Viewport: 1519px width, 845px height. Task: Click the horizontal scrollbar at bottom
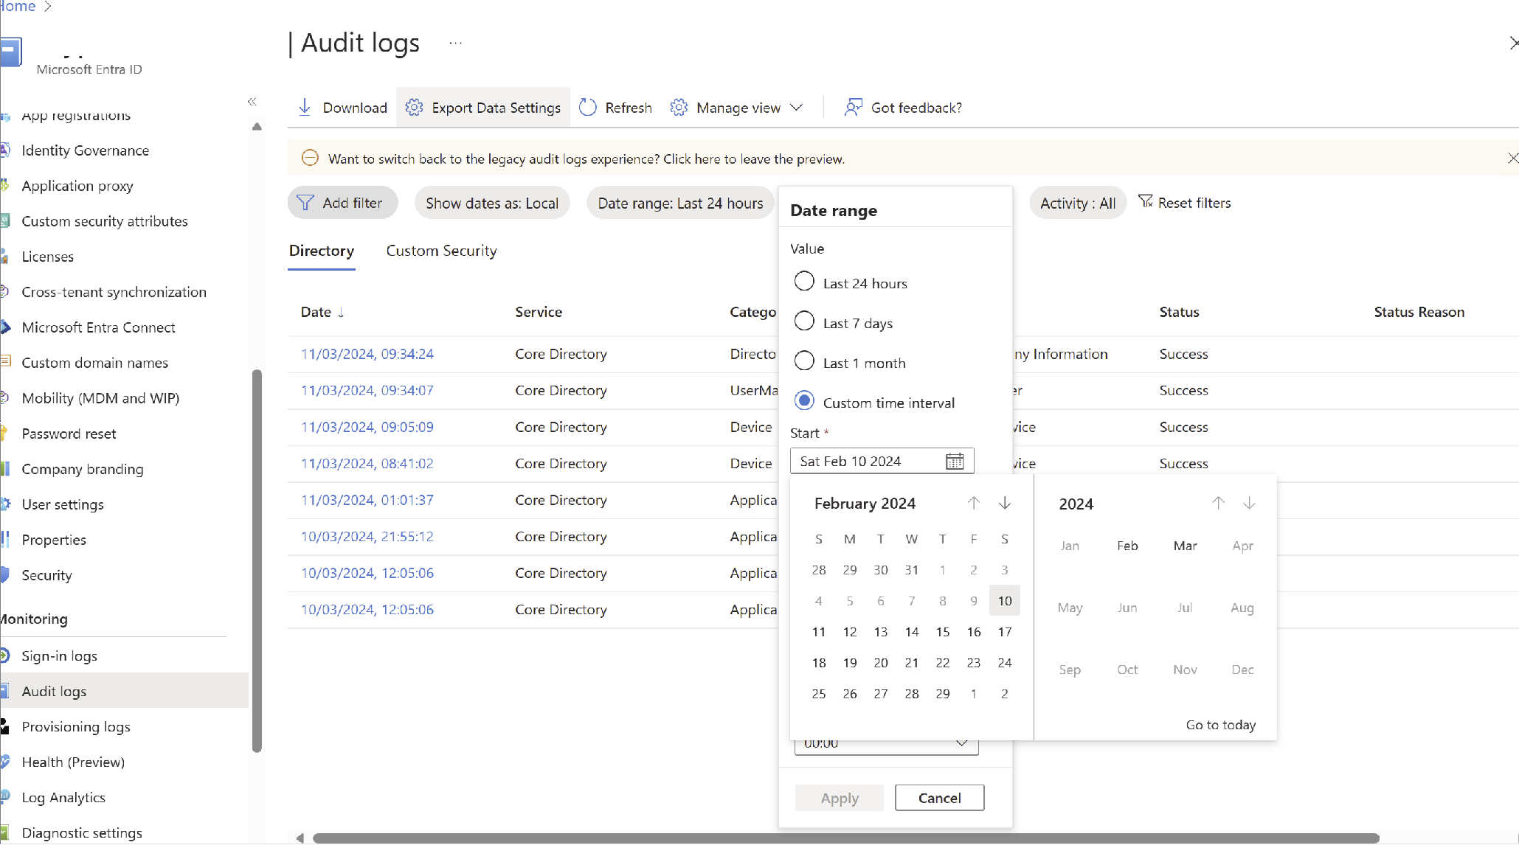(x=845, y=838)
